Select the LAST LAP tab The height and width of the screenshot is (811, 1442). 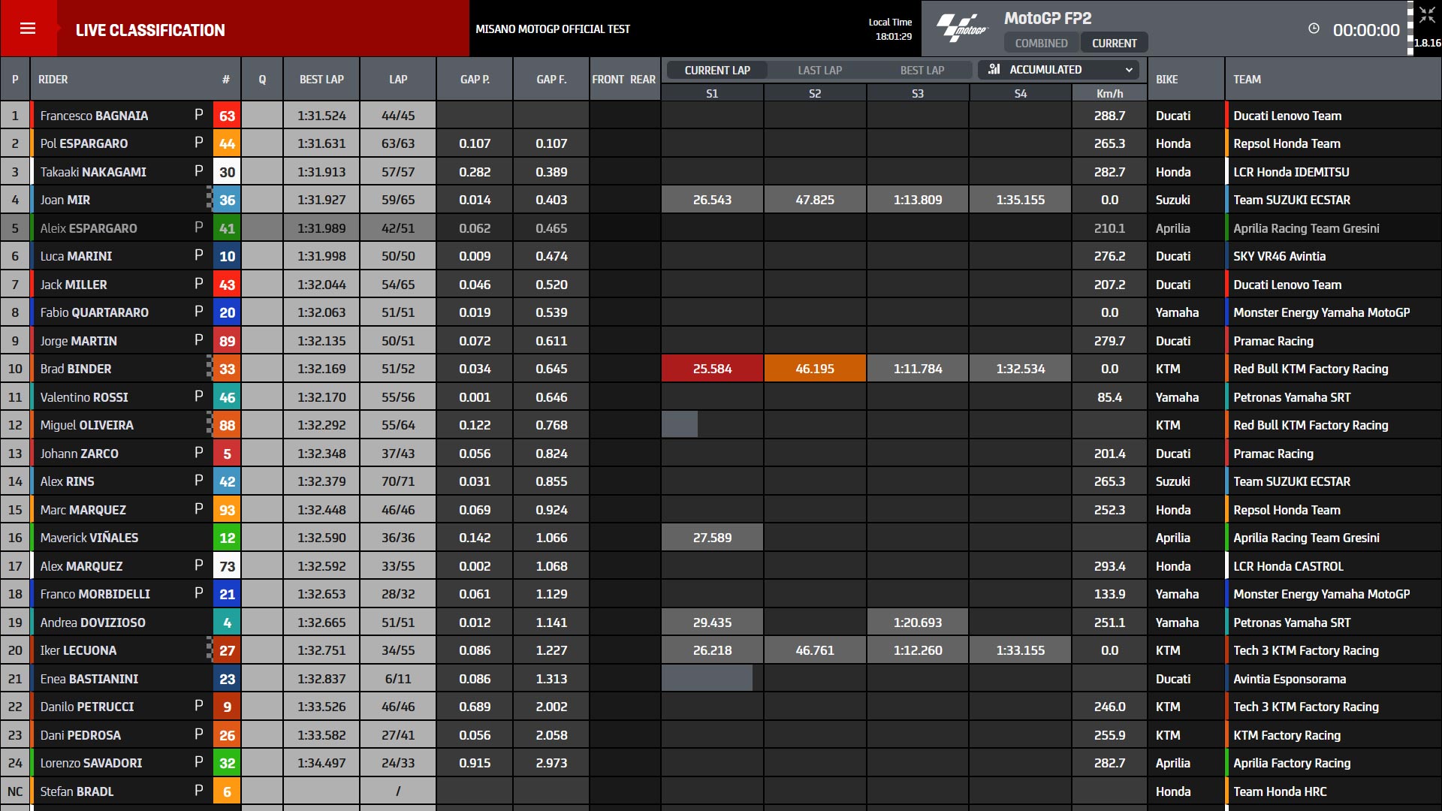(819, 70)
